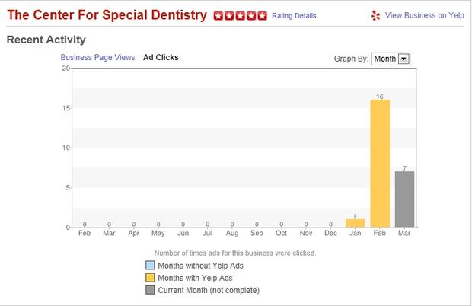Click the five-star rating icons
The height and width of the screenshot is (306, 472).
click(241, 16)
